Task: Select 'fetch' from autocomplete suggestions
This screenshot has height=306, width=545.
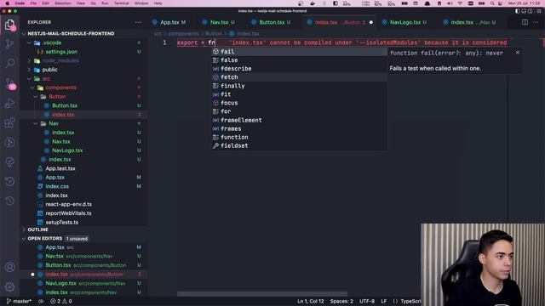Action: tap(299, 77)
